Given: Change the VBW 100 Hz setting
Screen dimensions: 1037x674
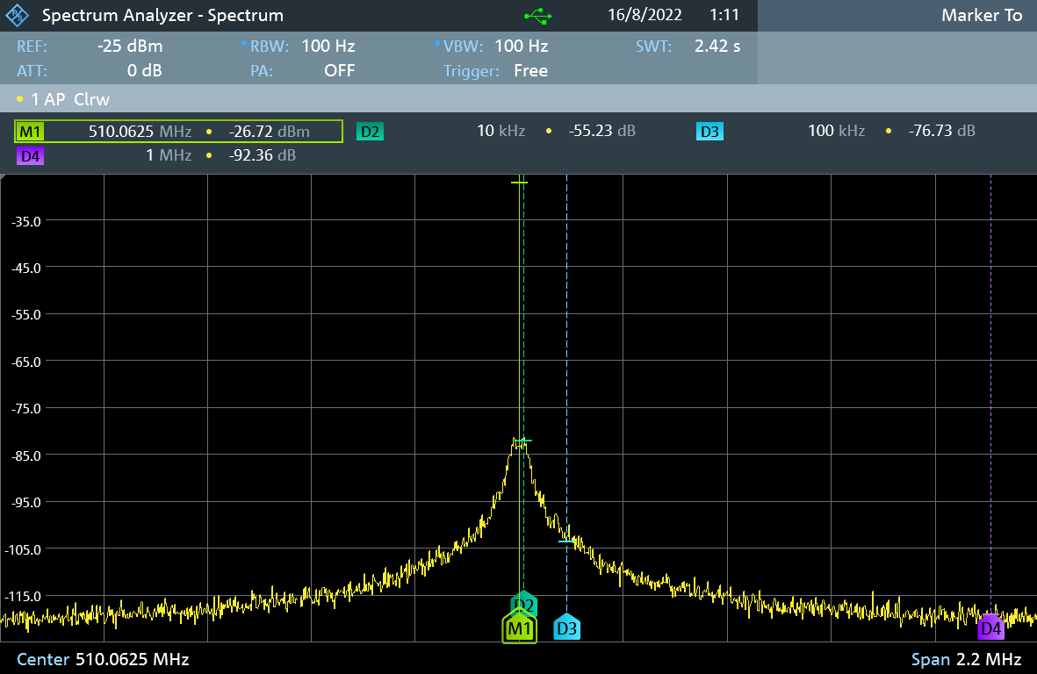Looking at the screenshot, I should 521,47.
